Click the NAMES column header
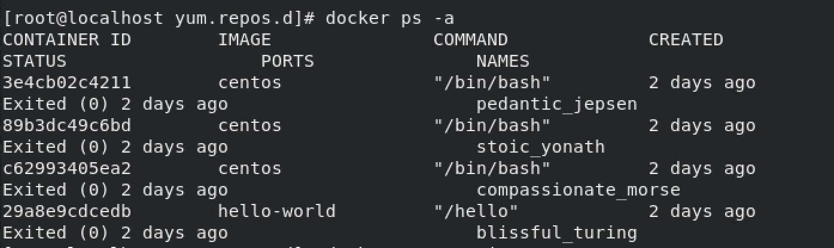The image size is (834, 248). (x=503, y=61)
